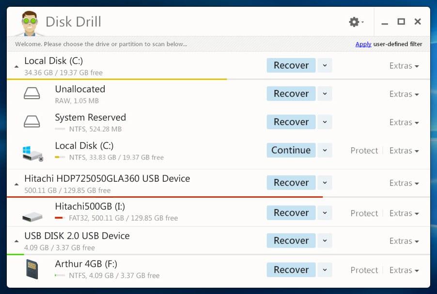
Task: Recover data from Arthur 4GB (F:)
Action: pos(291,270)
